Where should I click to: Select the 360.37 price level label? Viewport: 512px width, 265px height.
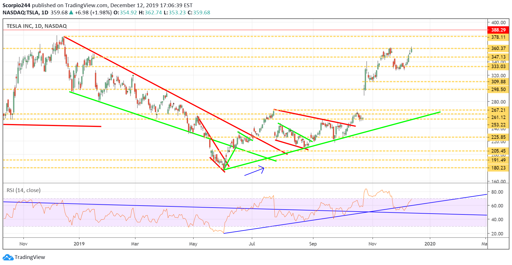tap(498, 49)
